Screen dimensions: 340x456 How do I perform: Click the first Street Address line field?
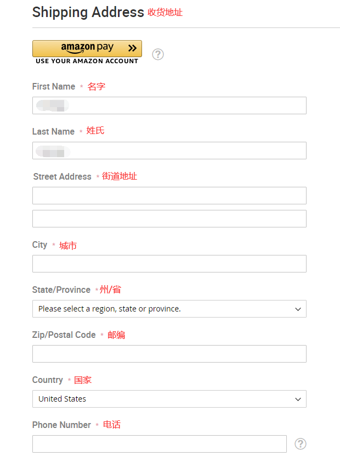(169, 196)
